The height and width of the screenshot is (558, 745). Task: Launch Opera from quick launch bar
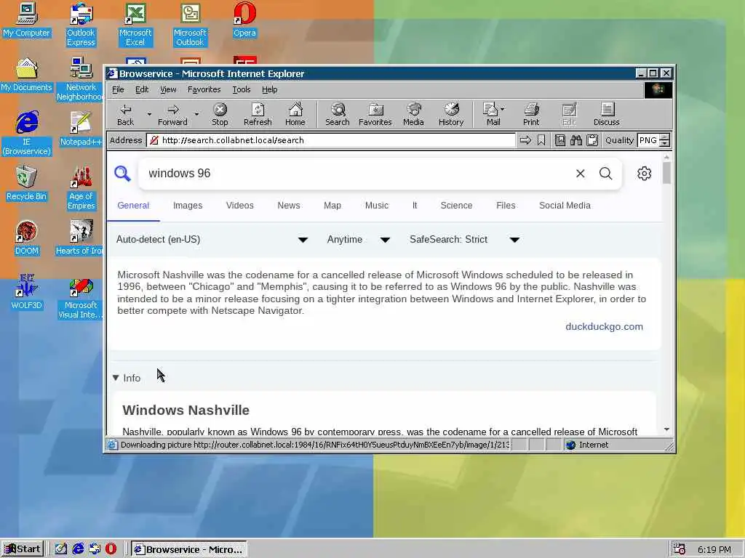tap(111, 549)
